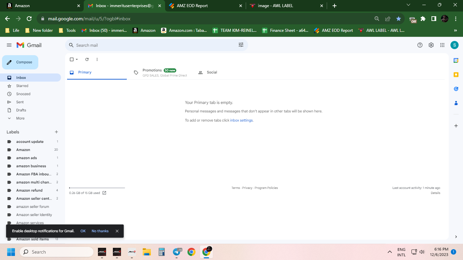The image size is (463, 260).
Task: Open the account update label
Action: 31,142
